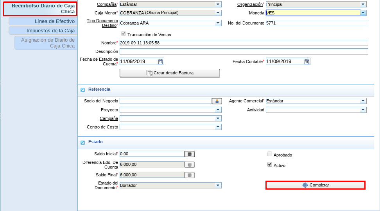This screenshot has width=380, height=211.
Task: Open the Moneda dropdown arrow
Action: click(x=363, y=13)
